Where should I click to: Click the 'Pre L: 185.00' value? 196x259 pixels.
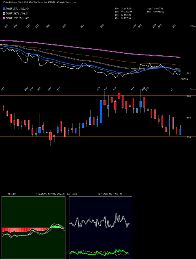(x=123, y=15)
